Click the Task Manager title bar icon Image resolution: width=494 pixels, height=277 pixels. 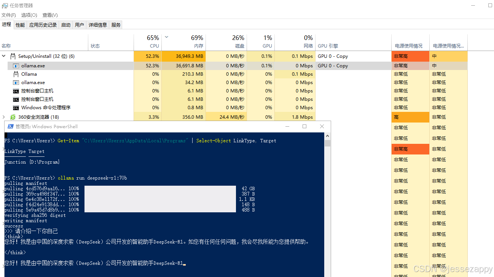click(5, 5)
